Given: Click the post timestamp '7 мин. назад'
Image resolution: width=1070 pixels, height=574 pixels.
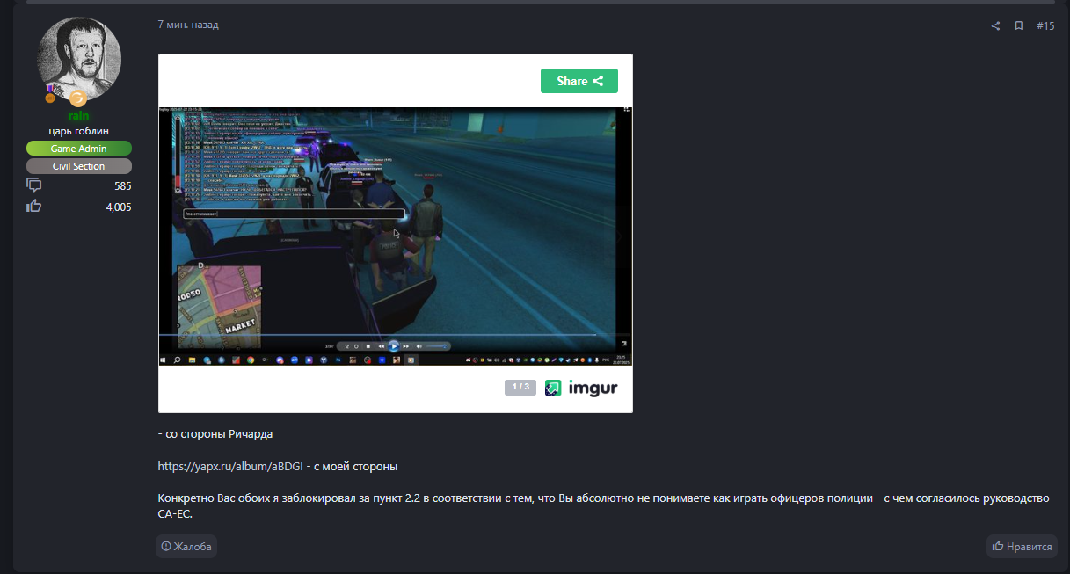Looking at the screenshot, I should pos(188,25).
